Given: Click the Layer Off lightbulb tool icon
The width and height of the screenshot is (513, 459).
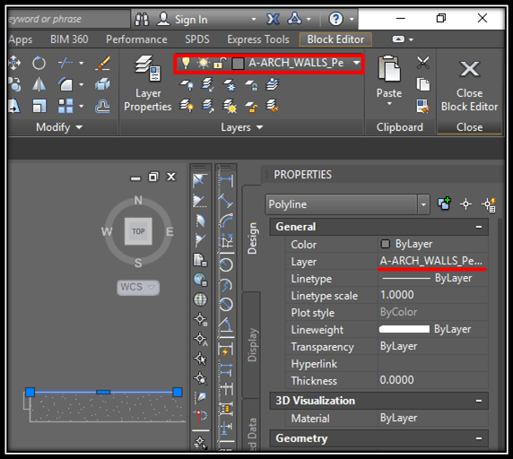Looking at the screenshot, I should pos(187,84).
